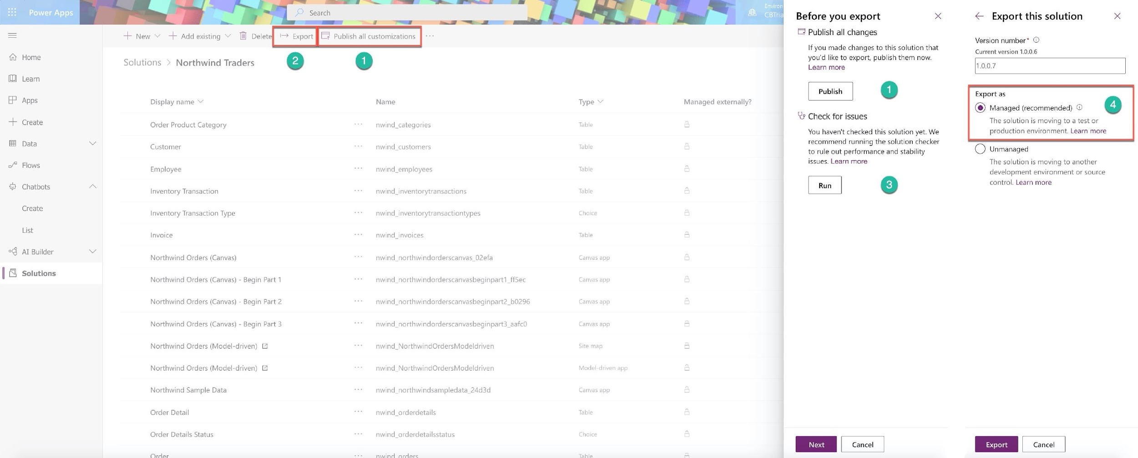Click lock icon in Invoice row
This screenshot has height=458, width=1138.
(x=686, y=234)
